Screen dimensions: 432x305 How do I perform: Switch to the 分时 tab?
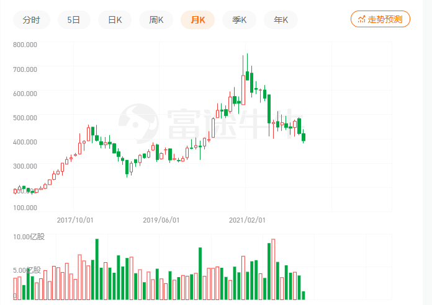31,20
